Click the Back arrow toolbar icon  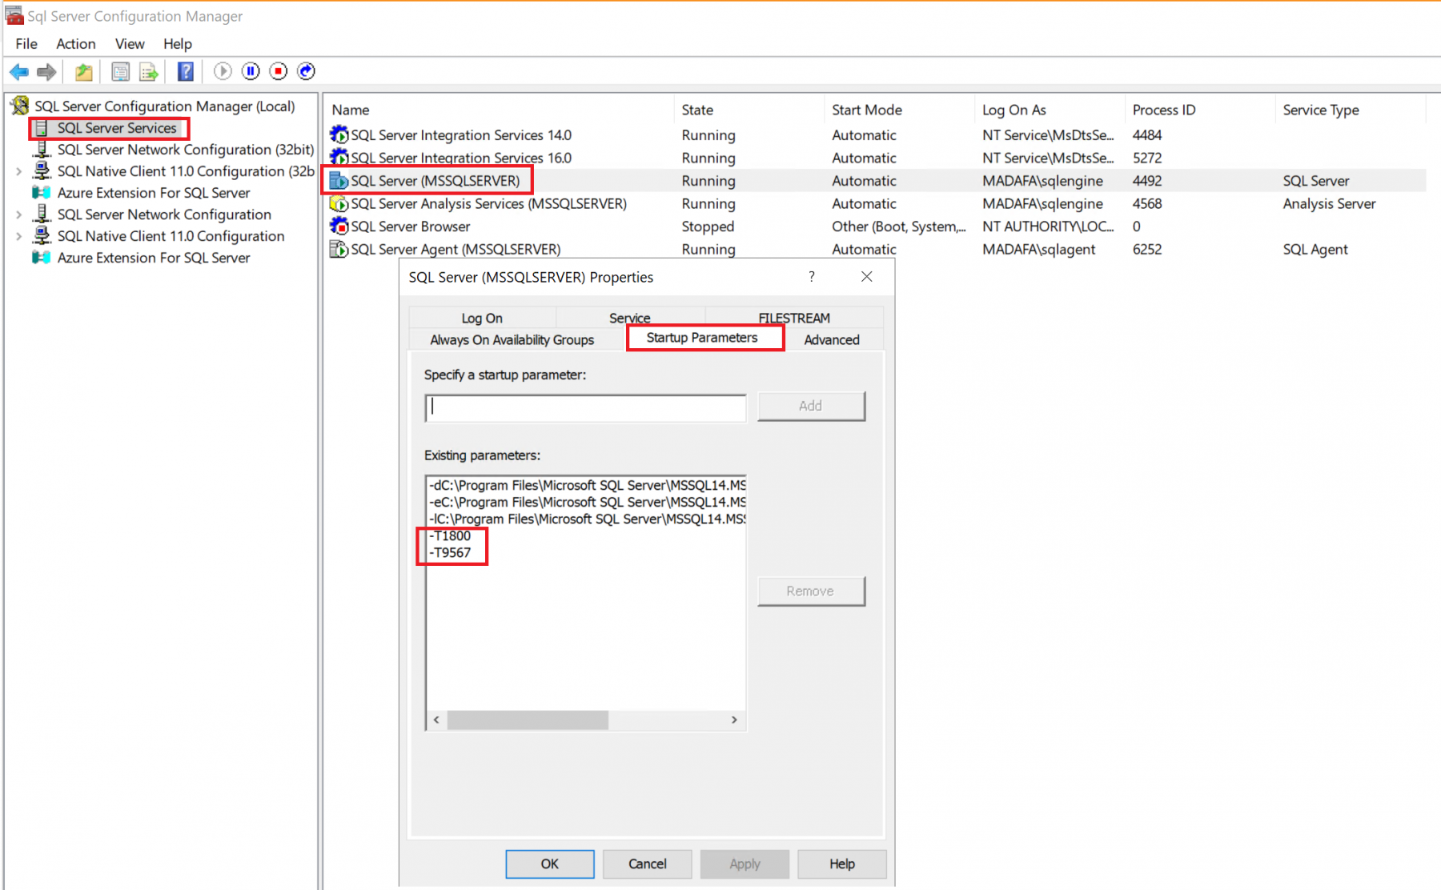click(19, 72)
